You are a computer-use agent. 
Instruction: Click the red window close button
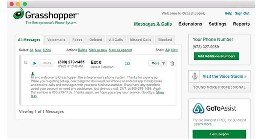coord(12,4)
